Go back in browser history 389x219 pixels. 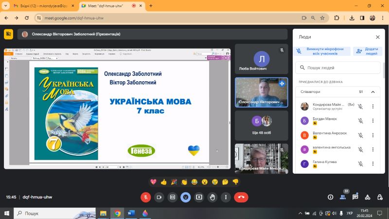click(6, 18)
